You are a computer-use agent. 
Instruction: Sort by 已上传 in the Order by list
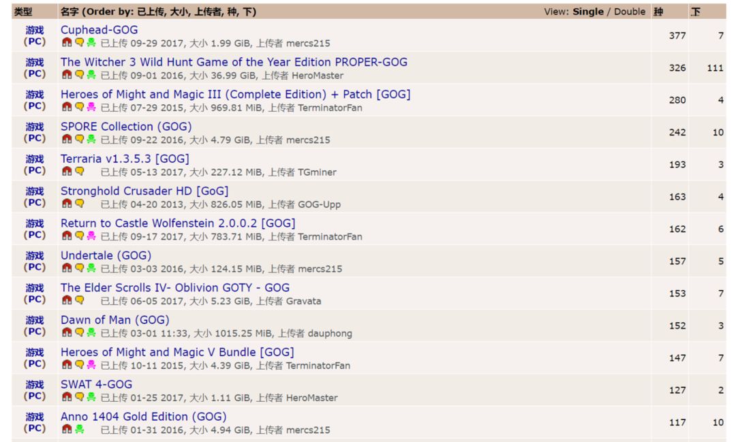click(151, 12)
